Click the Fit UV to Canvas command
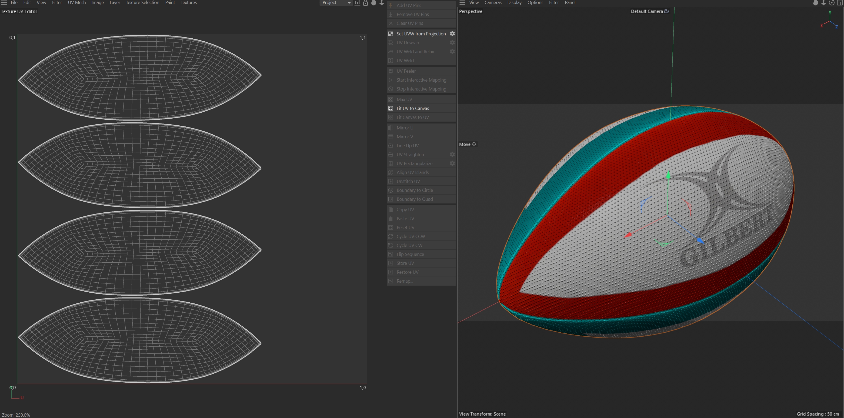 tap(412, 108)
